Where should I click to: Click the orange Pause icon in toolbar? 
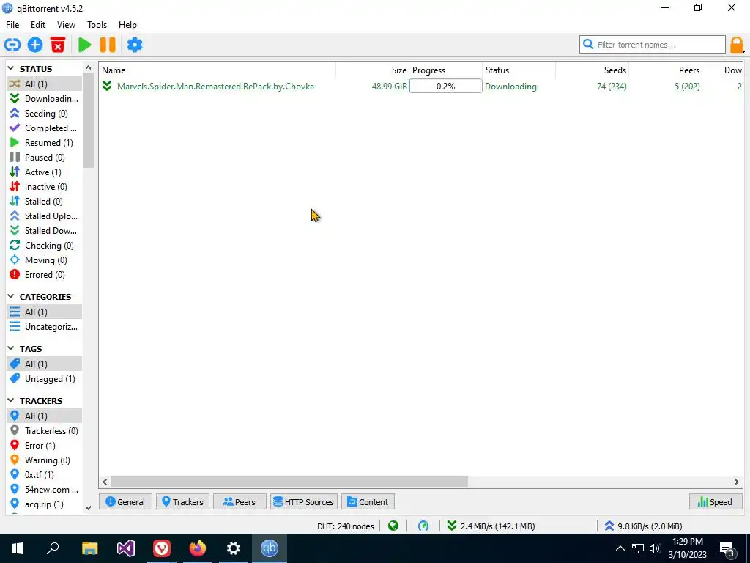point(108,45)
